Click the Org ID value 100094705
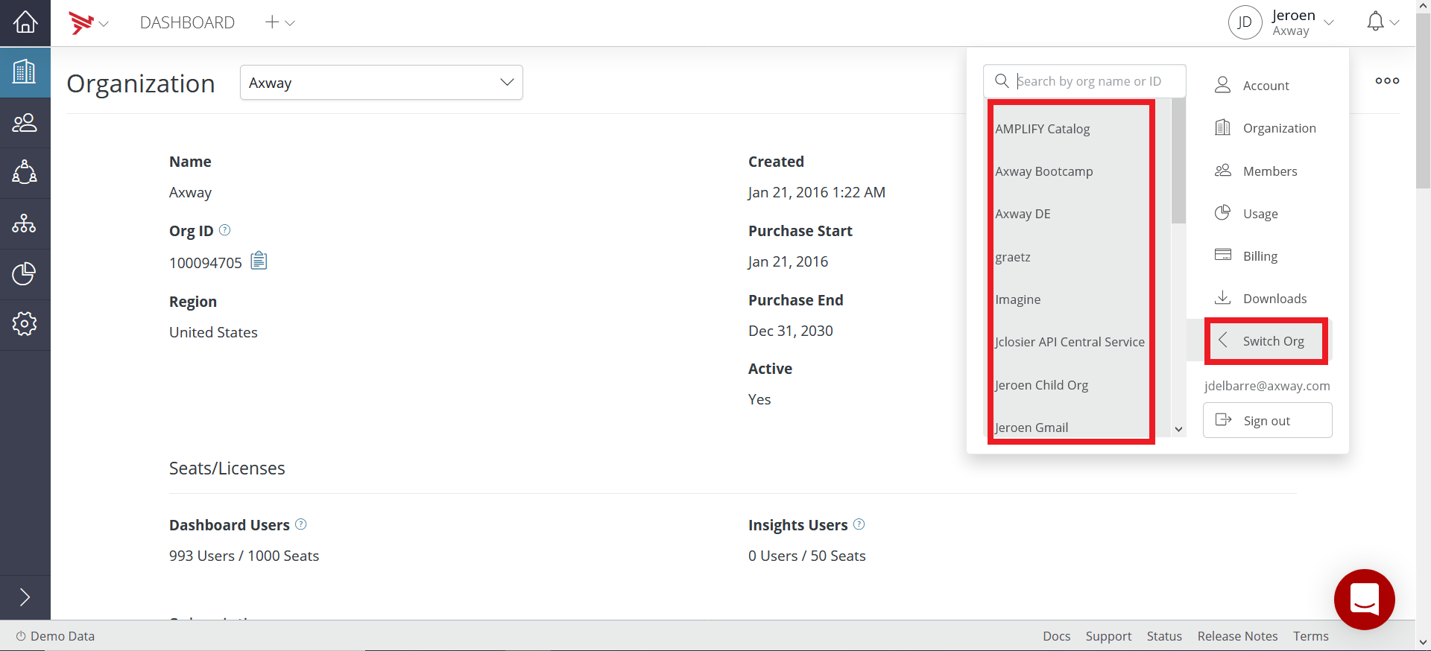This screenshot has width=1431, height=651. [206, 263]
